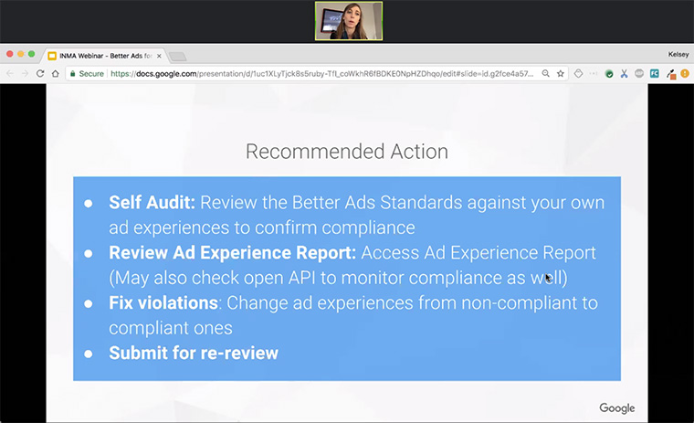Click the Recommended Action slide title
This screenshot has height=423, width=694.
pos(347,152)
